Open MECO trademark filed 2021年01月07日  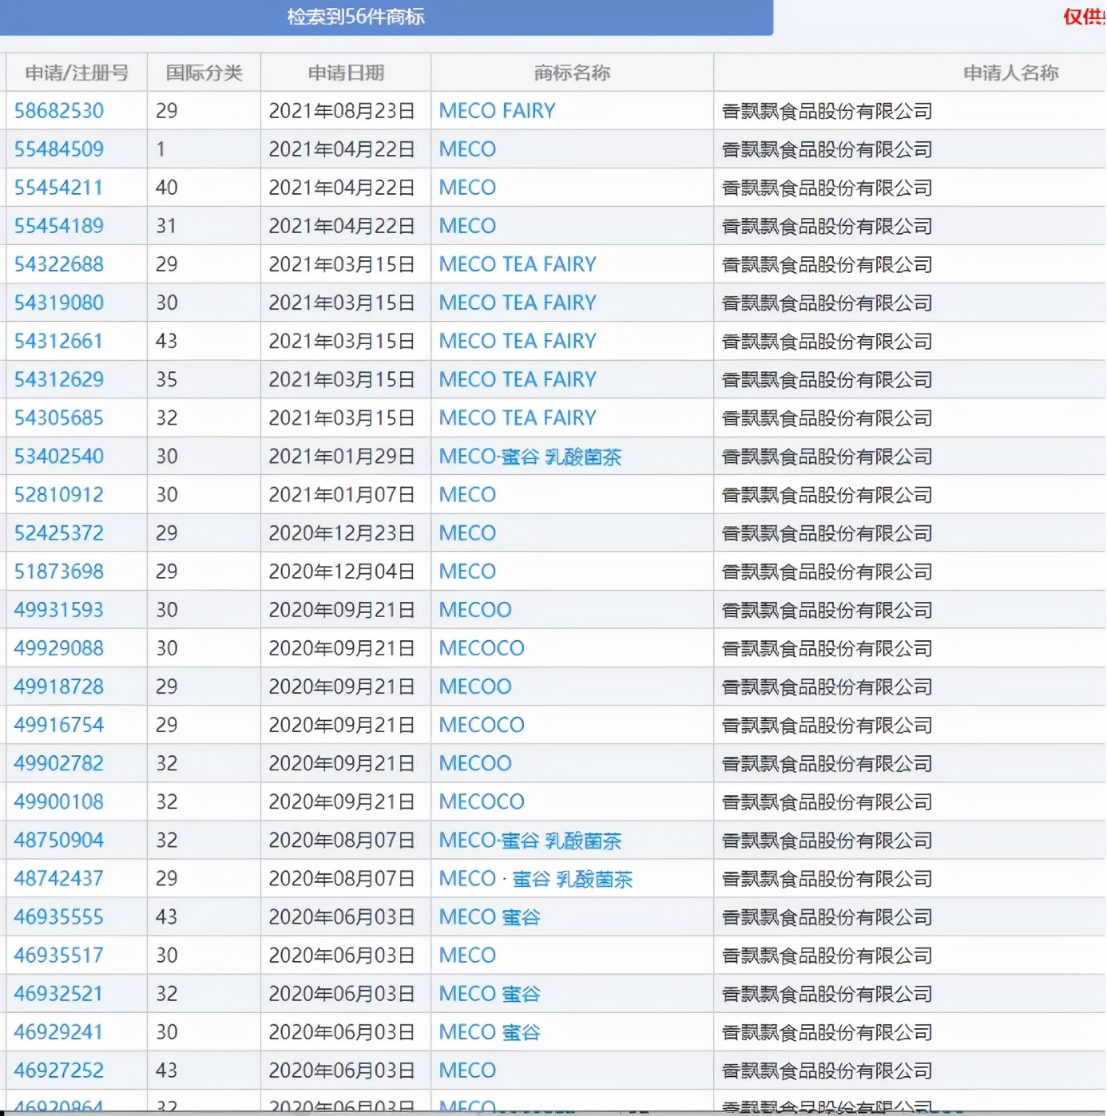467,495
